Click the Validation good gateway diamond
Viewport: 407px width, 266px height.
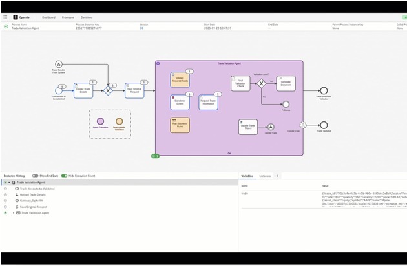262,83
